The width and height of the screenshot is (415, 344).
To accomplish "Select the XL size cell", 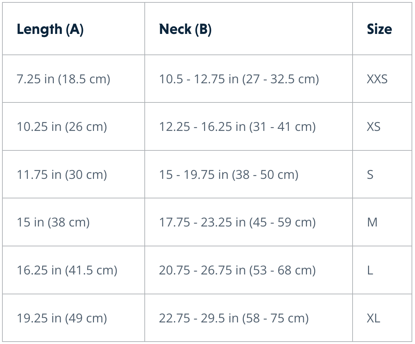I will click(373, 318).
